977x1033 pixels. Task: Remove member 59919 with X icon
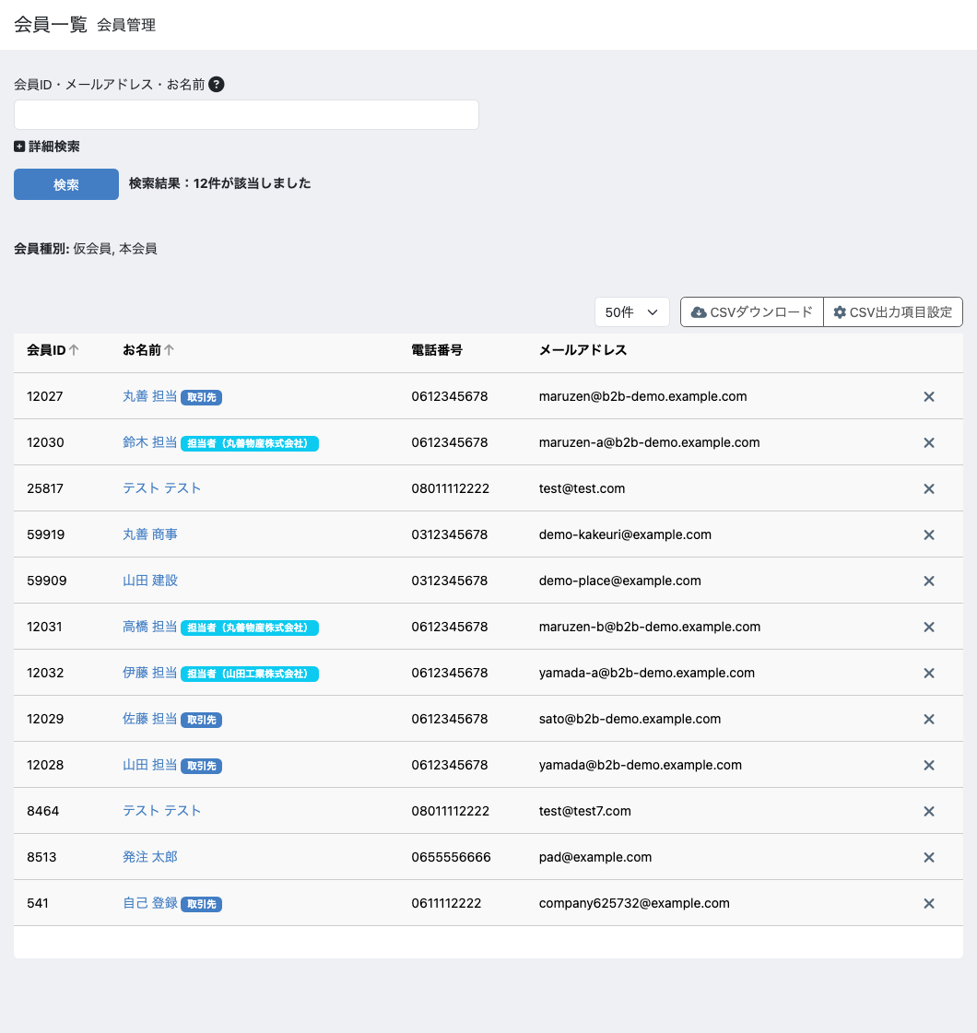click(x=929, y=535)
